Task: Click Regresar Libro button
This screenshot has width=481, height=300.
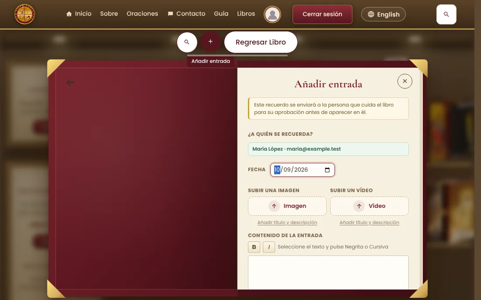Action: tap(261, 42)
